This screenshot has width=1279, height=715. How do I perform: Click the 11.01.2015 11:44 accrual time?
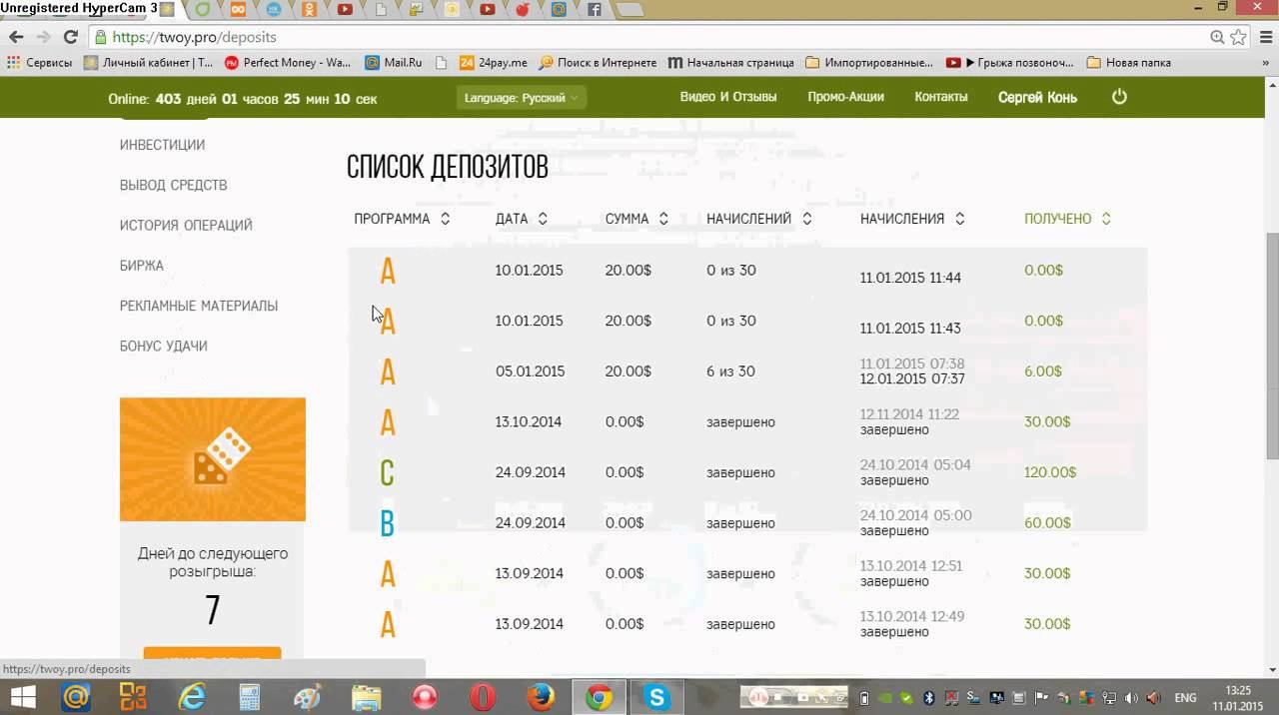point(910,278)
